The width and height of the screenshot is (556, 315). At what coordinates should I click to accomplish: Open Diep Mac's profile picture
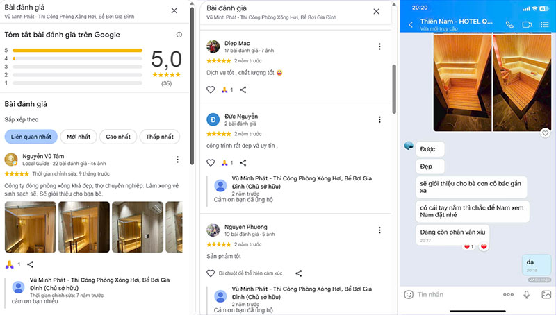[213, 46]
